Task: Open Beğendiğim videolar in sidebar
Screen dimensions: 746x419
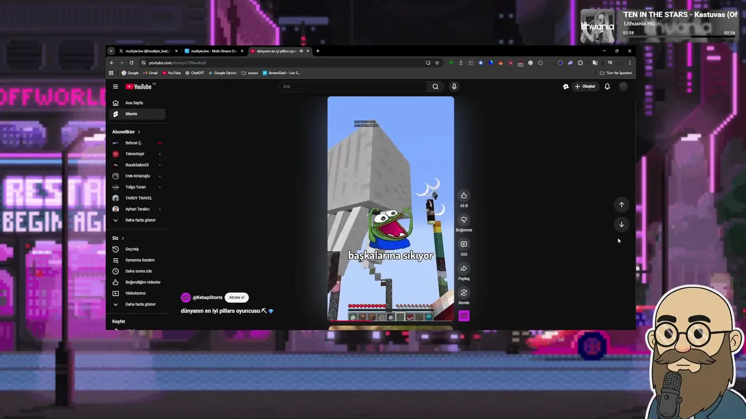Action: [138, 282]
